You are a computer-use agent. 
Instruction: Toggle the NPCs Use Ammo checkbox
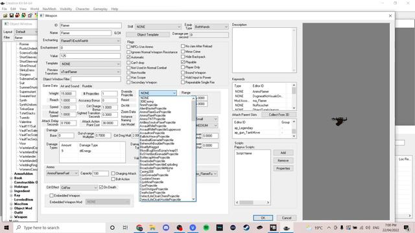128,47
